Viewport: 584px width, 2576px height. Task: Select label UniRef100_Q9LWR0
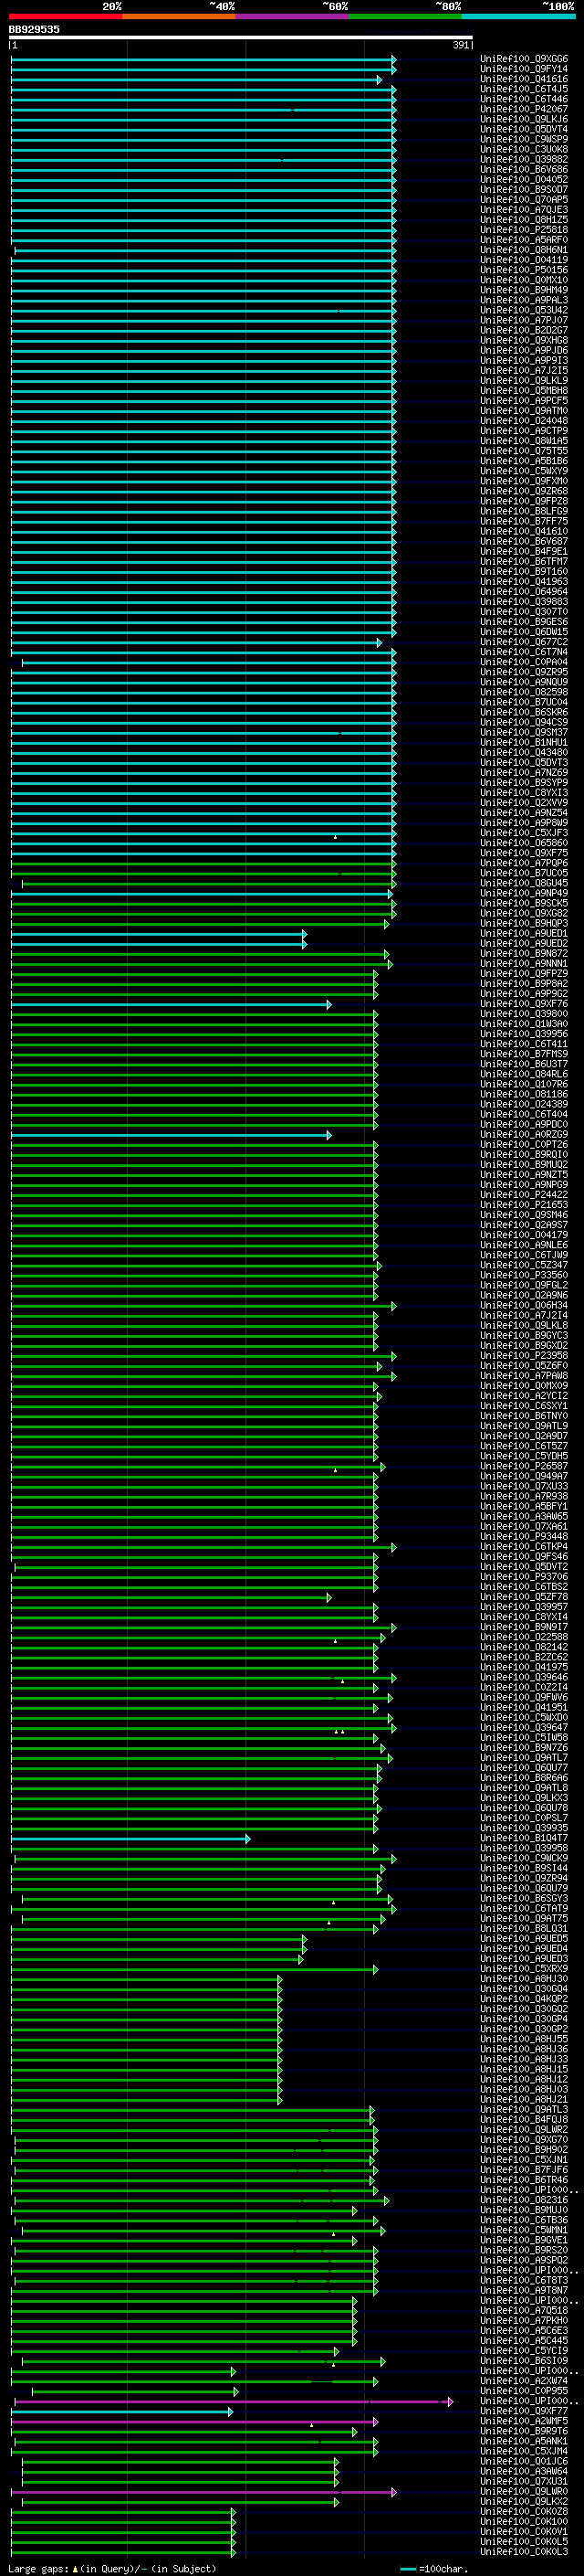coord(524,2491)
